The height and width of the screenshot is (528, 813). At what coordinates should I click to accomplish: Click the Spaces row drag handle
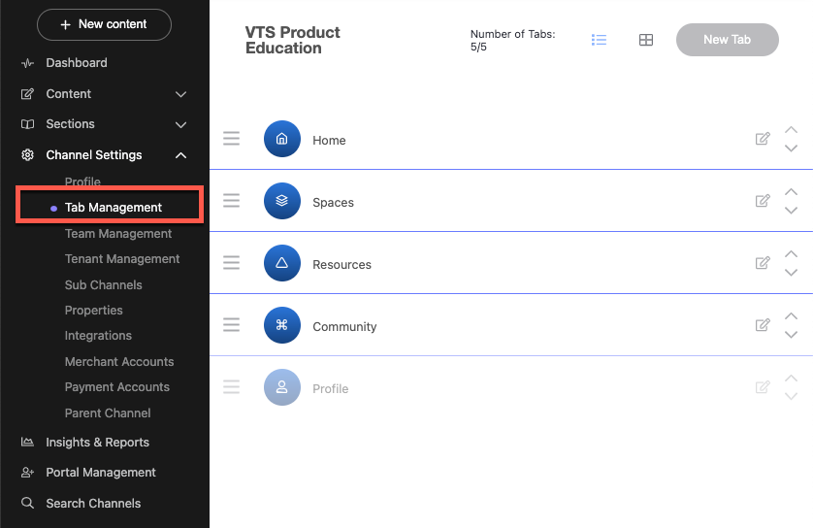point(231,201)
